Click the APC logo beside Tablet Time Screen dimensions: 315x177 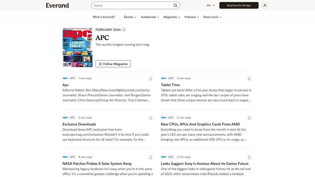(163, 78)
